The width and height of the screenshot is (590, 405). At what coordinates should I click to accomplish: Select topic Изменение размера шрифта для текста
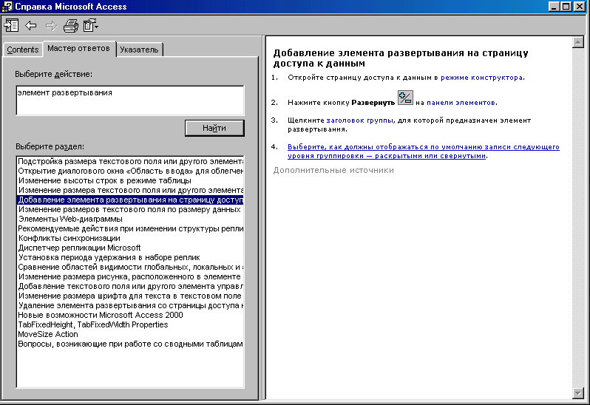[130, 296]
